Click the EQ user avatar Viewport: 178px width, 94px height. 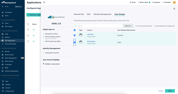[174, 2]
